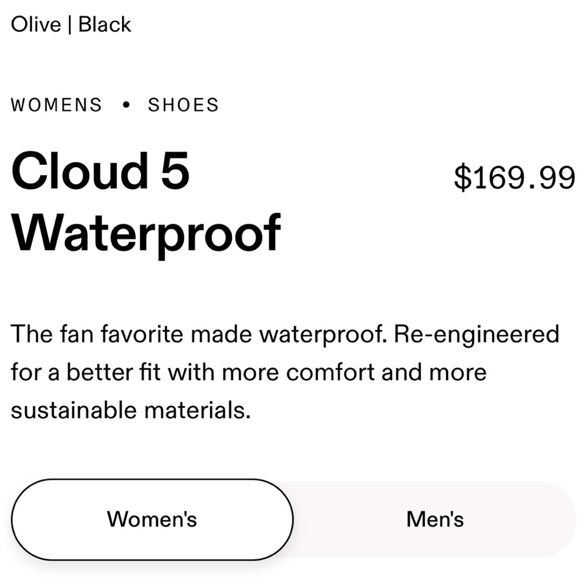587x587 pixels.
Task: Select the Women's segment of the selector
Action: 151,518
